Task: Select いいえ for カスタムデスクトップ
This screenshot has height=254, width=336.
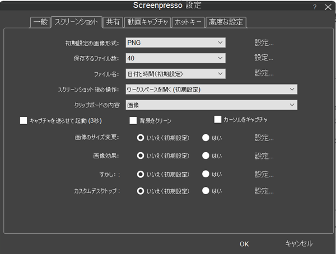Action: coord(141,191)
